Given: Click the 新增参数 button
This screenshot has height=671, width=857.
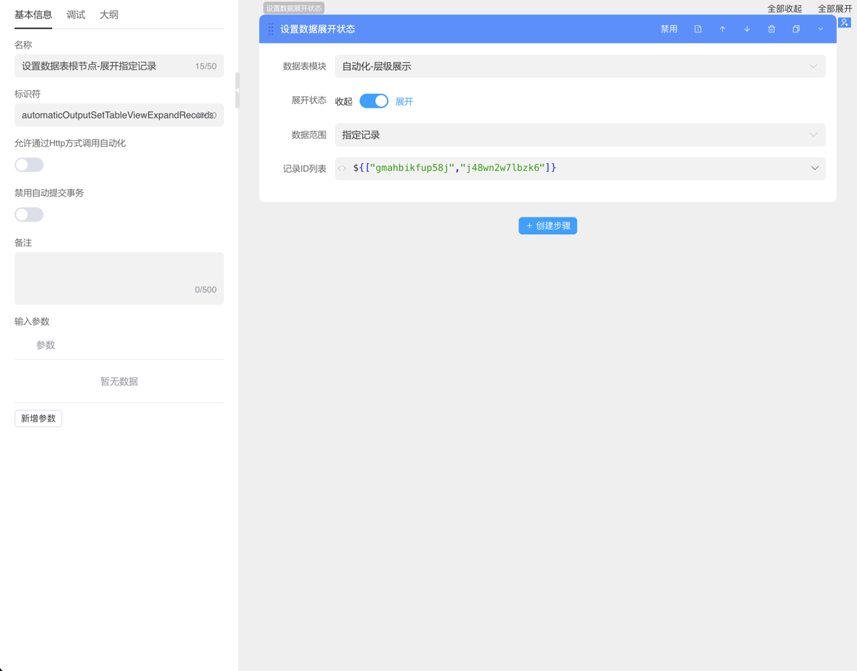Looking at the screenshot, I should tap(38, 418).
